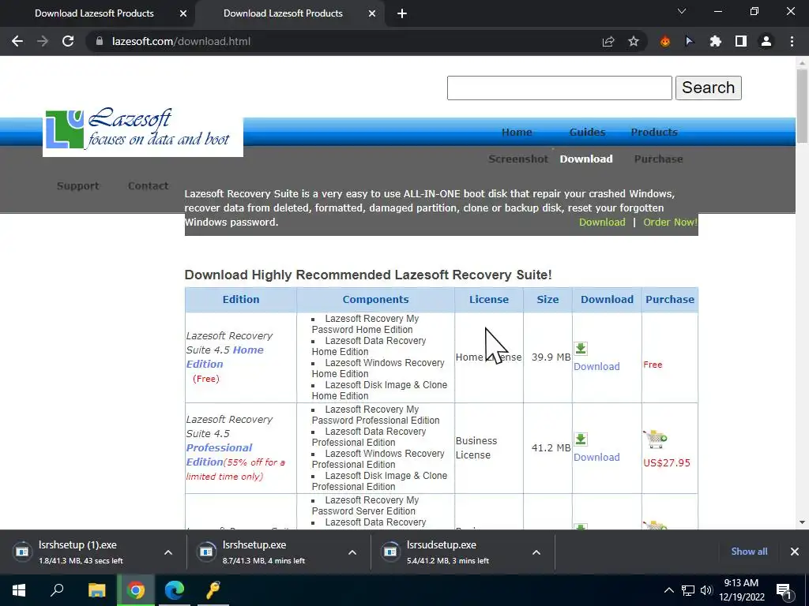This screenshot has height=606, width=809.
Task: Open the Support navigation link
Action: pyautogui.click(x=78, y=185)
